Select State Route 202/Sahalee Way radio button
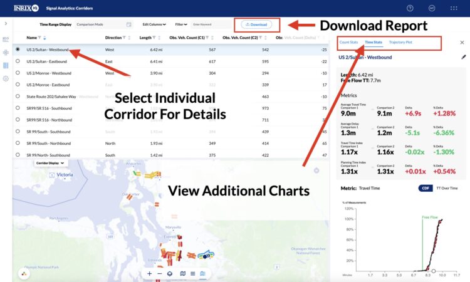The width and height of the screenshot is (470, 282). click(18, 97)
